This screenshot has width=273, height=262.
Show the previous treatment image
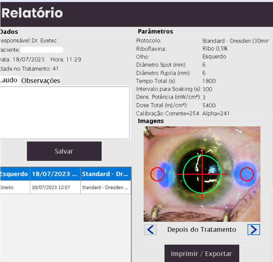click(150, 230)
